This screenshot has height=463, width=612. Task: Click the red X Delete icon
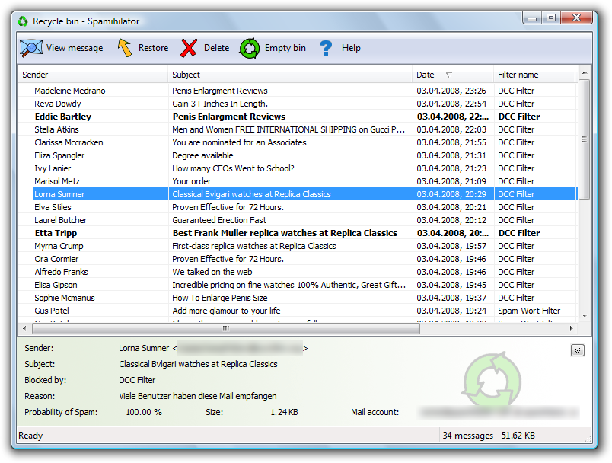(x=189, y=48)
